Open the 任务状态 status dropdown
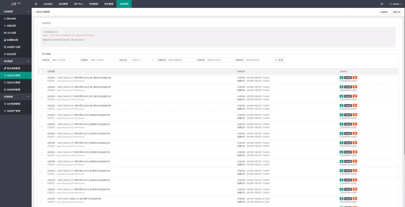405x207 pixels. pos(142,60)
